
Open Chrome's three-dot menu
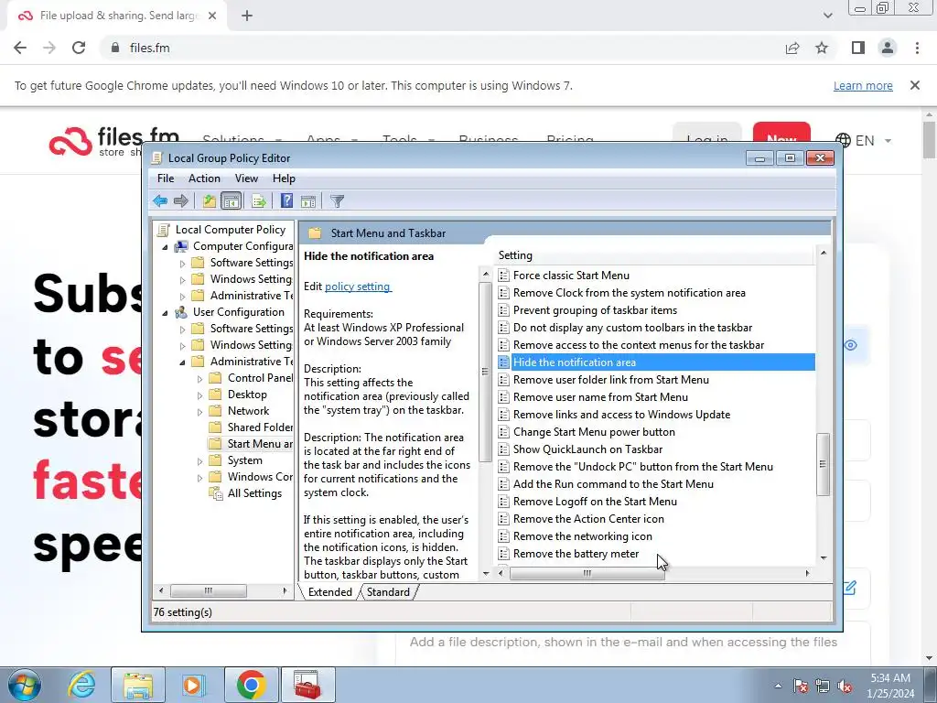[917, 48]
